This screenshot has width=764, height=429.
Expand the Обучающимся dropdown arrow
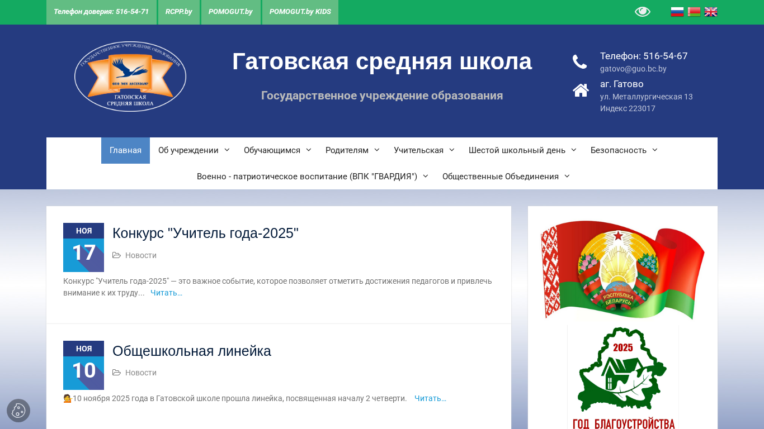[309, 150]
